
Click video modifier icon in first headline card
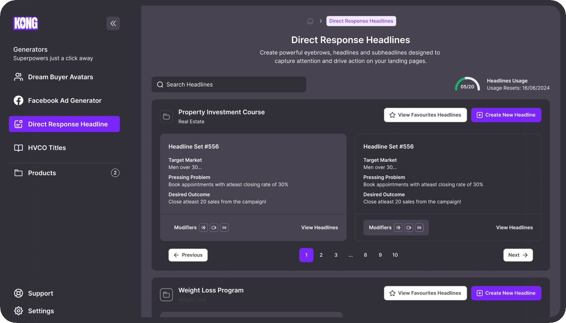pos(214,228)
